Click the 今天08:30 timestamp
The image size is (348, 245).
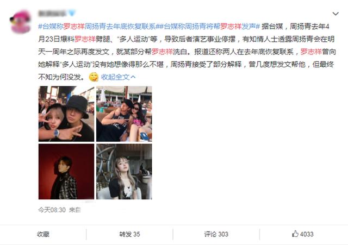click(52, 210)
